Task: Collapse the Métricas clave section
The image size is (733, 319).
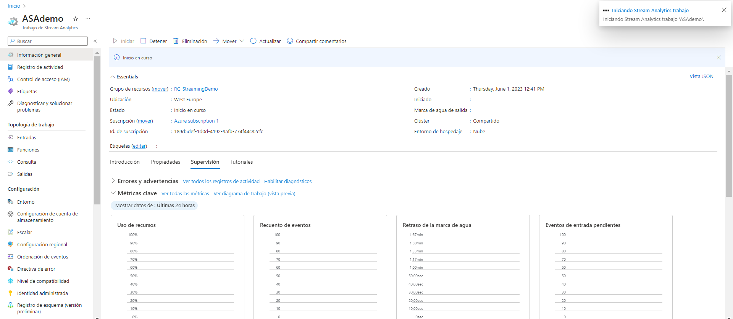Action: (113, 193)
